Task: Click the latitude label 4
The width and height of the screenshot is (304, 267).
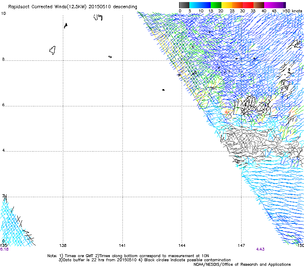Action: coord(3,150)
